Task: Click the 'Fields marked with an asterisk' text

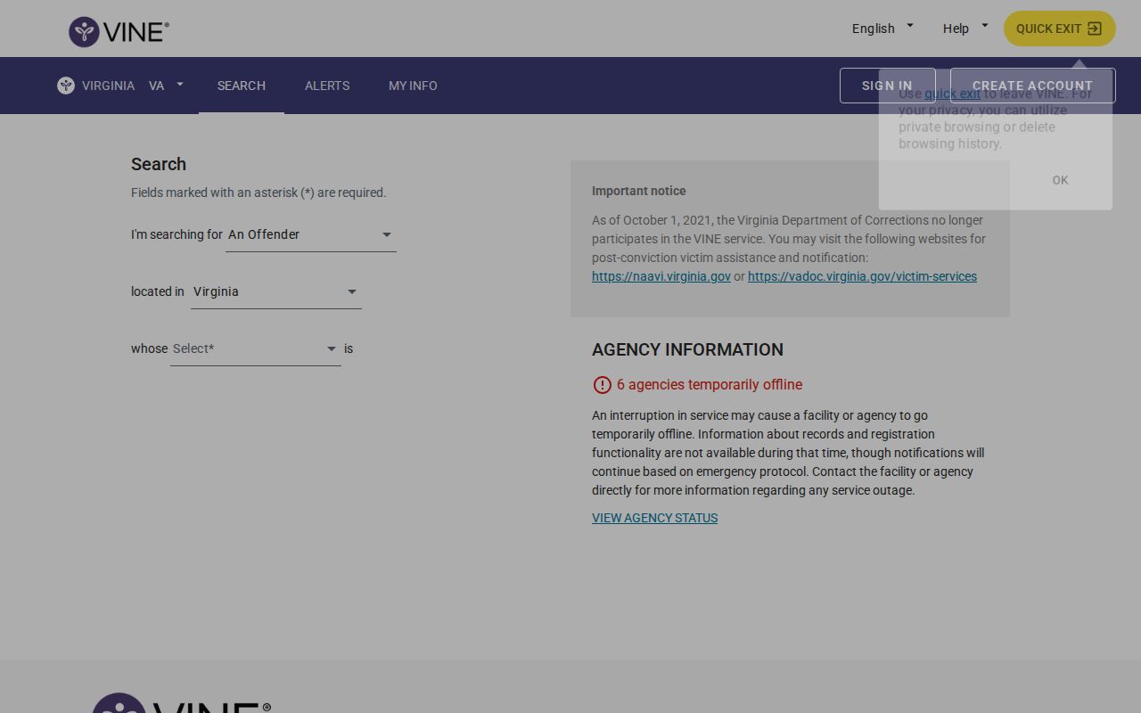Action: point(259,193)
